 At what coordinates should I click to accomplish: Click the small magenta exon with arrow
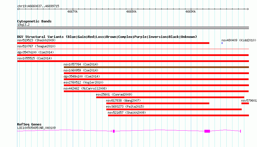[114, 131]
